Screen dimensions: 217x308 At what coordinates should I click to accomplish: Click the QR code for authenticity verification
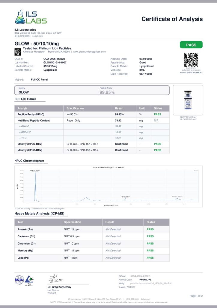191,60
